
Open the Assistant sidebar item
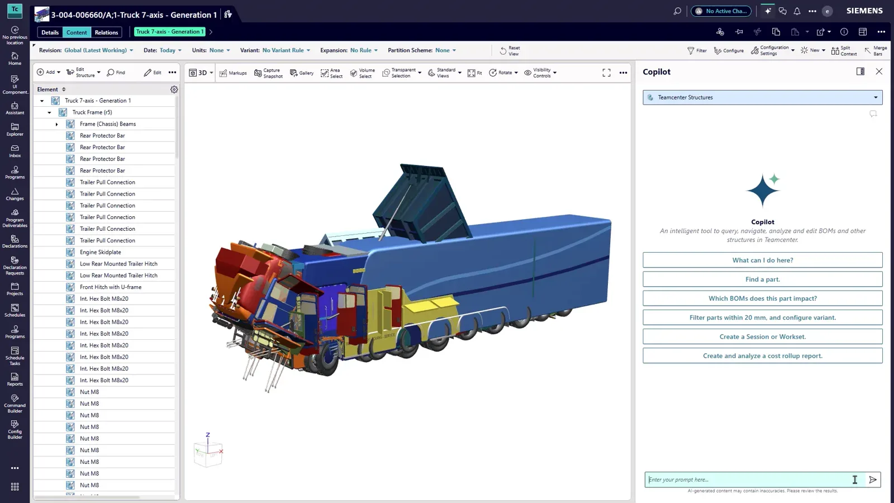[15, 108]
